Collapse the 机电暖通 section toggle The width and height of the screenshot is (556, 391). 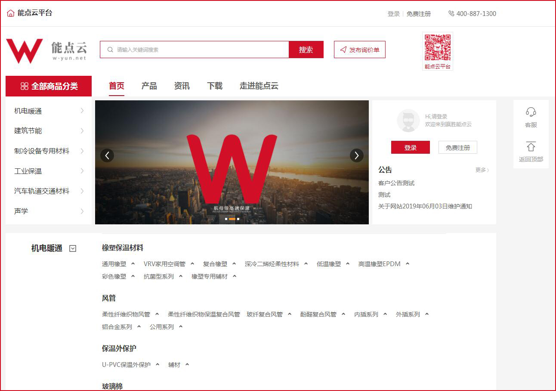pyautogui.click(x=73, y=248)
